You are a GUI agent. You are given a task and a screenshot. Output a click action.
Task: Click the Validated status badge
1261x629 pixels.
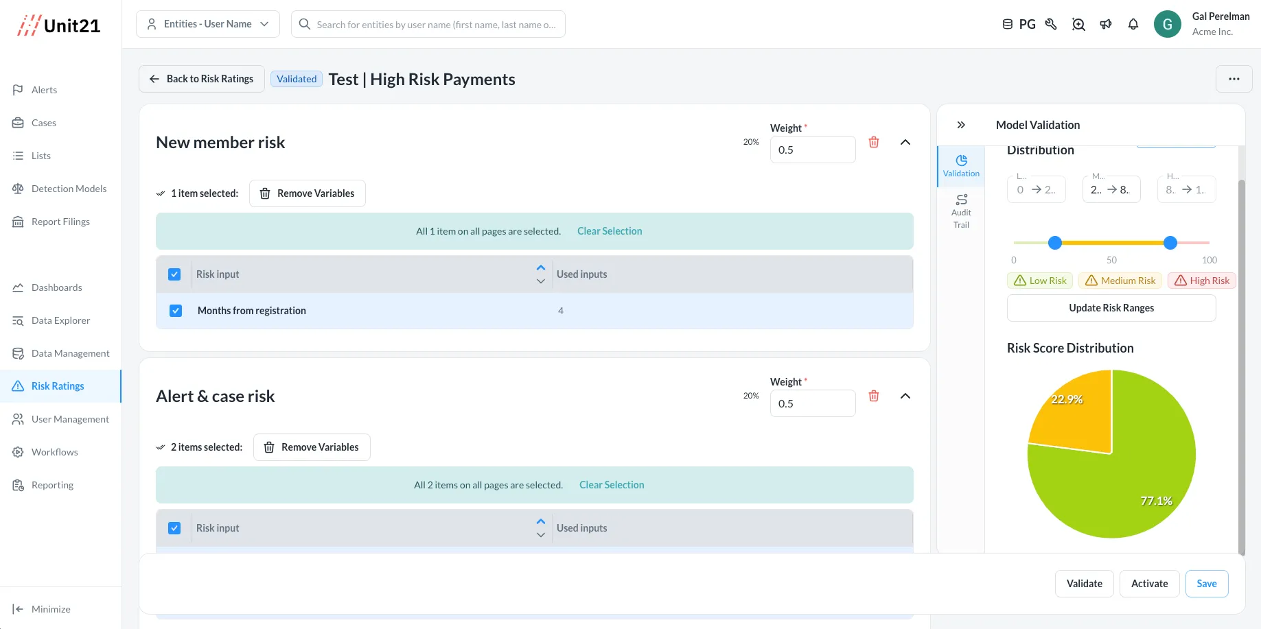(x=297, y=79)
